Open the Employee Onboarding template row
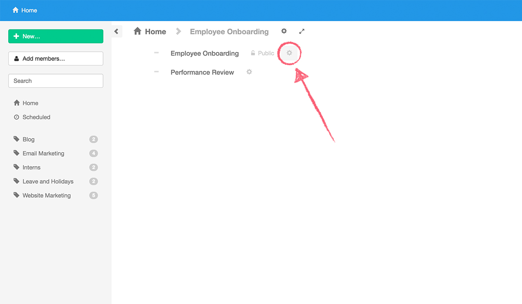The width and height of the screenshot is (522, 304). (x=204, y=53)
